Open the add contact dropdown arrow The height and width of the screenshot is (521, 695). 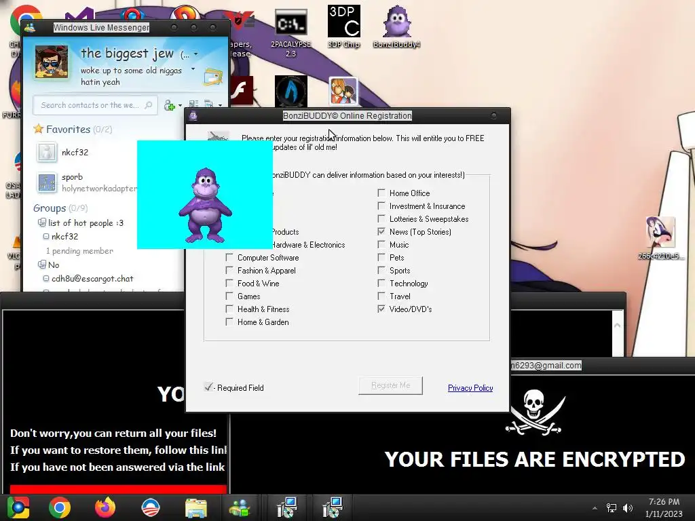[180, 105]
